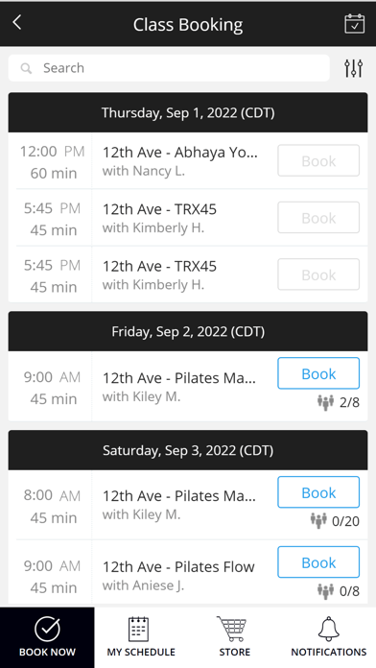Open Notifications bell tab
376x668 pixels.
pos(329,637)
